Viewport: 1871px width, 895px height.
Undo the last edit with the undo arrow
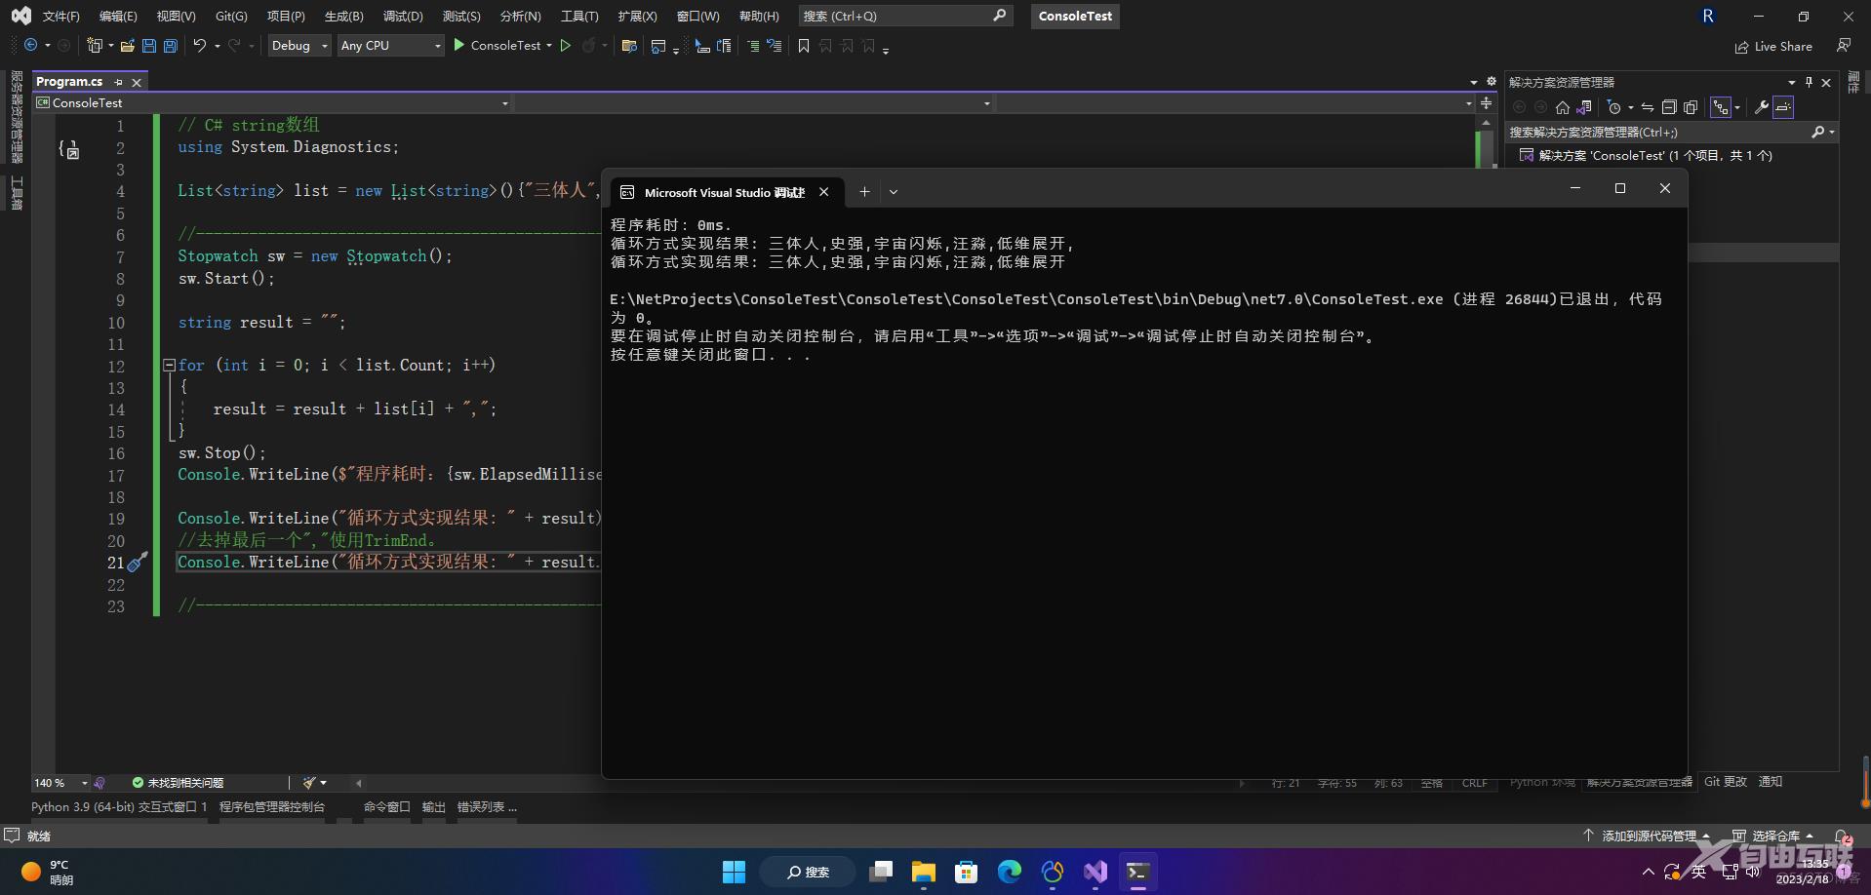click(x=200, y=45)
